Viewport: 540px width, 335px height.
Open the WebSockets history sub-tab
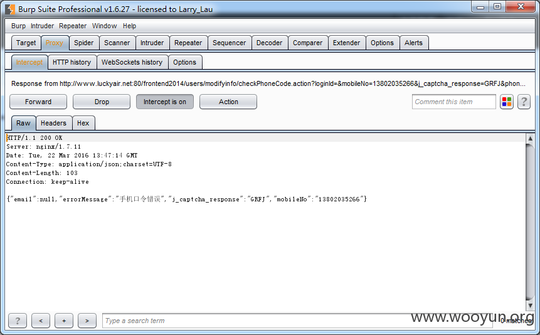pyautogui.click(x=132, y=62)
